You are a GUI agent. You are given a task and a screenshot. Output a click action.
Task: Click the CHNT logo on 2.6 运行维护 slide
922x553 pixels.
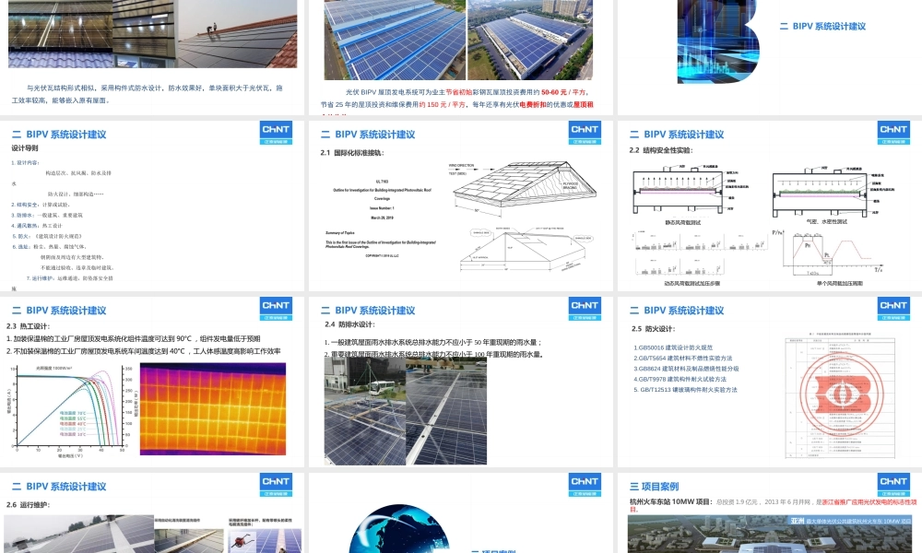click(x=276, y=485)
